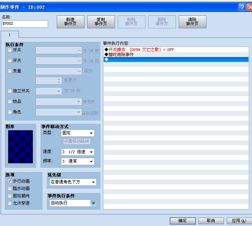This screenshot has height=226, width=252.
Task: Click the help question mark icon
Action: click(242, 7)
